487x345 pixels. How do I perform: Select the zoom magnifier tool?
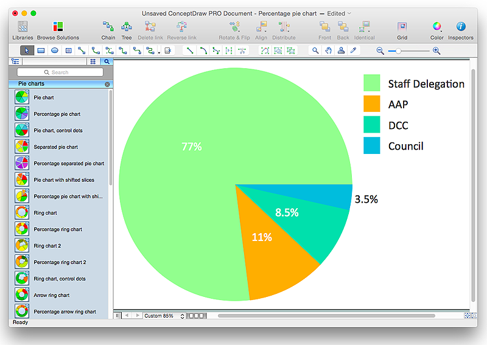point(315,51)
